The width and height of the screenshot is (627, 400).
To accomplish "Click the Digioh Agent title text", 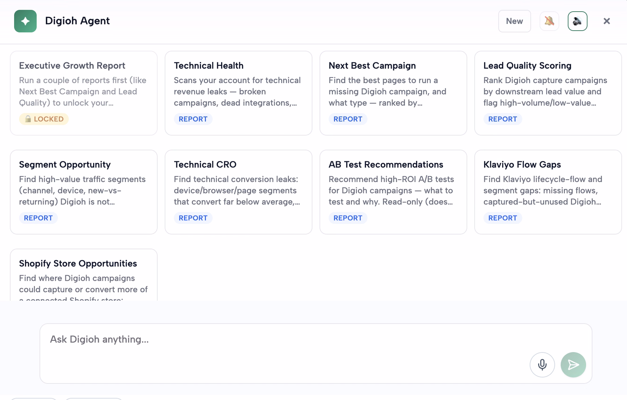I will (x=77, y=21).
